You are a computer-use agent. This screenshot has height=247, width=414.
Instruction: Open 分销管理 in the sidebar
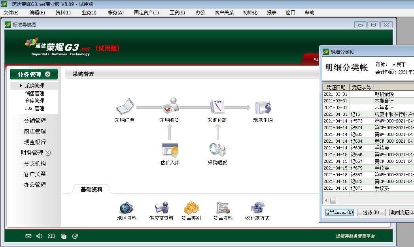point(35,121)
